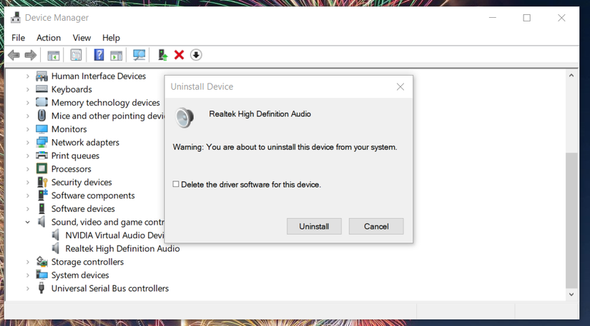
Task: Expand the Monitors tree node
Action: click(27, 129)
